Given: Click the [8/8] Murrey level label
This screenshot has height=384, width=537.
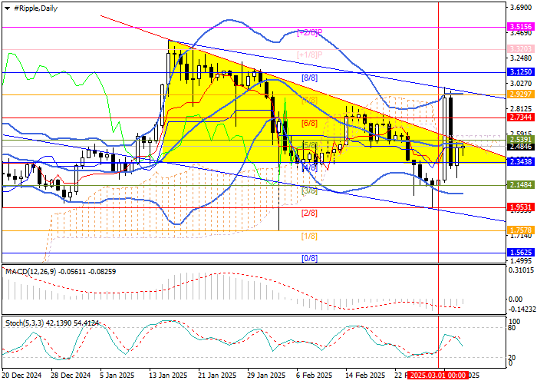Looking at the screenshot, I should tap(309, 78).
